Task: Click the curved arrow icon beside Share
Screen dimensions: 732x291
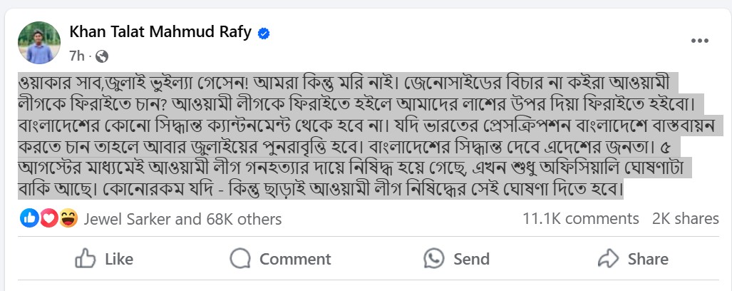Action: pyautogui.click(x=608, y=258)
